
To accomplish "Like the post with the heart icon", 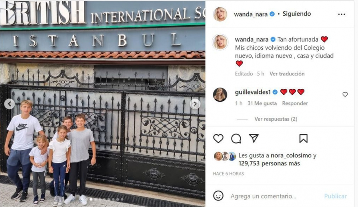I will tap(218, 138).
